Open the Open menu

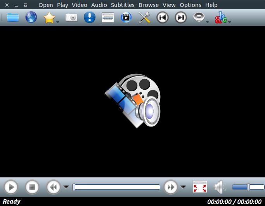point(46,5)
